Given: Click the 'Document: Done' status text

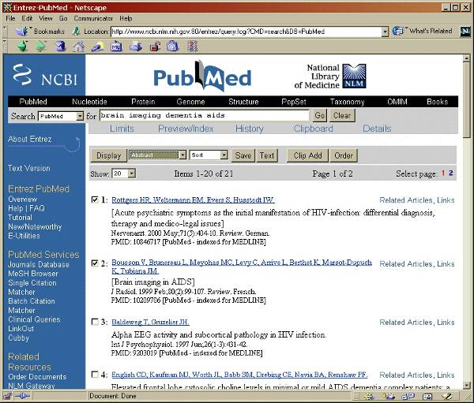Looking at the screenshot, I should coord(112,396).
